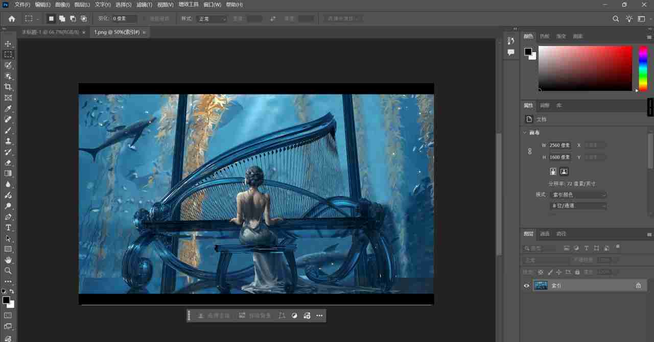654x342 pixels.
Task: Click the 移除背景 button
Action: 256,315
